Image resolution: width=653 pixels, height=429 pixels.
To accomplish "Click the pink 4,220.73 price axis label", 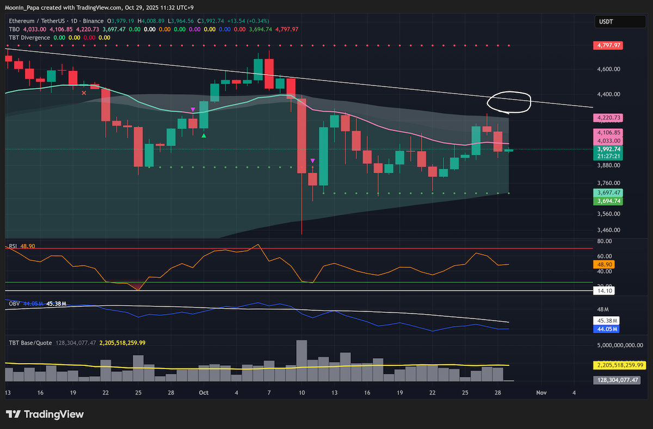I will pos(607,118).
